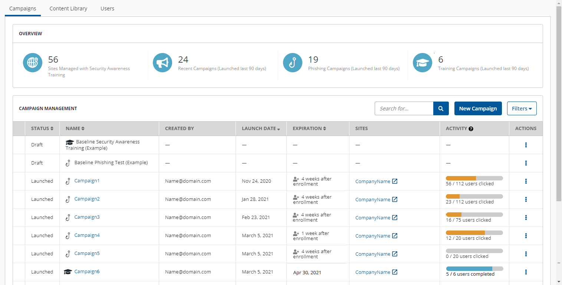Screen dimensions: 562x285
Task: Sort the table by Expiration column
Action: (309, 129)
